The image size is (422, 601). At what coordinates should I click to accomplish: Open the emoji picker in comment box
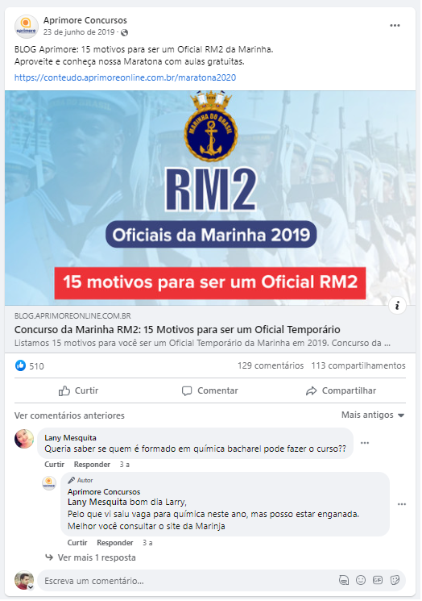pyautogui.click(x=361, y=580)
